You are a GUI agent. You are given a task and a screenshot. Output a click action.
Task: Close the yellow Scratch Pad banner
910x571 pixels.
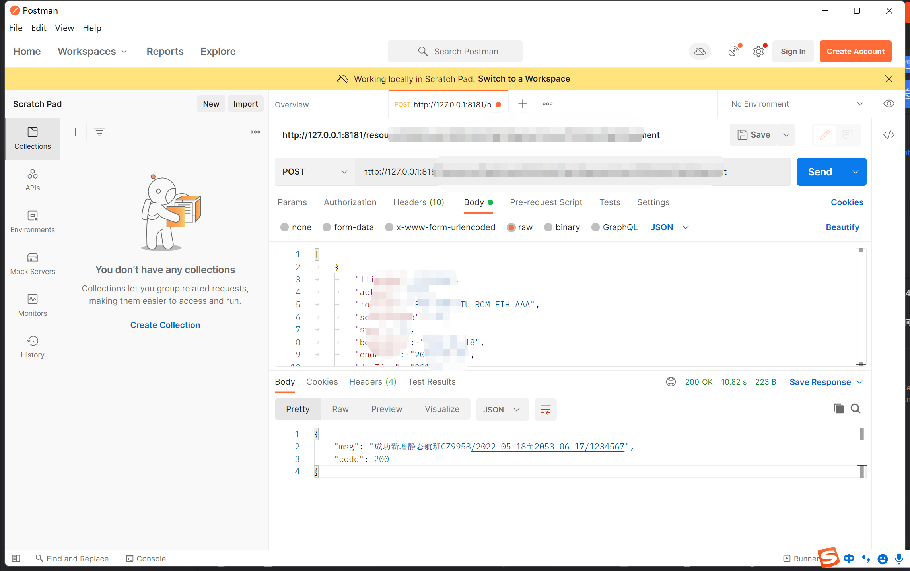tap(889, 79)
